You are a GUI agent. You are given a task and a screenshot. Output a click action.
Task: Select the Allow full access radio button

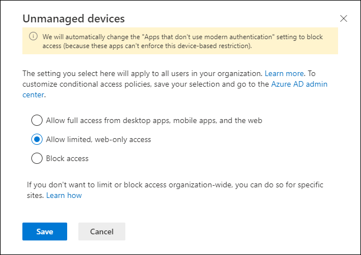tap(37, 120)
